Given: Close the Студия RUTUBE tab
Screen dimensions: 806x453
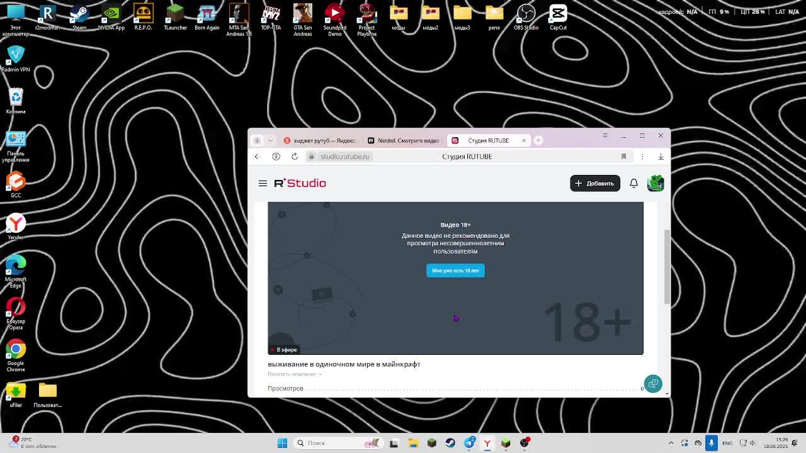Looking at the screenshot, I should pos(523,140).
